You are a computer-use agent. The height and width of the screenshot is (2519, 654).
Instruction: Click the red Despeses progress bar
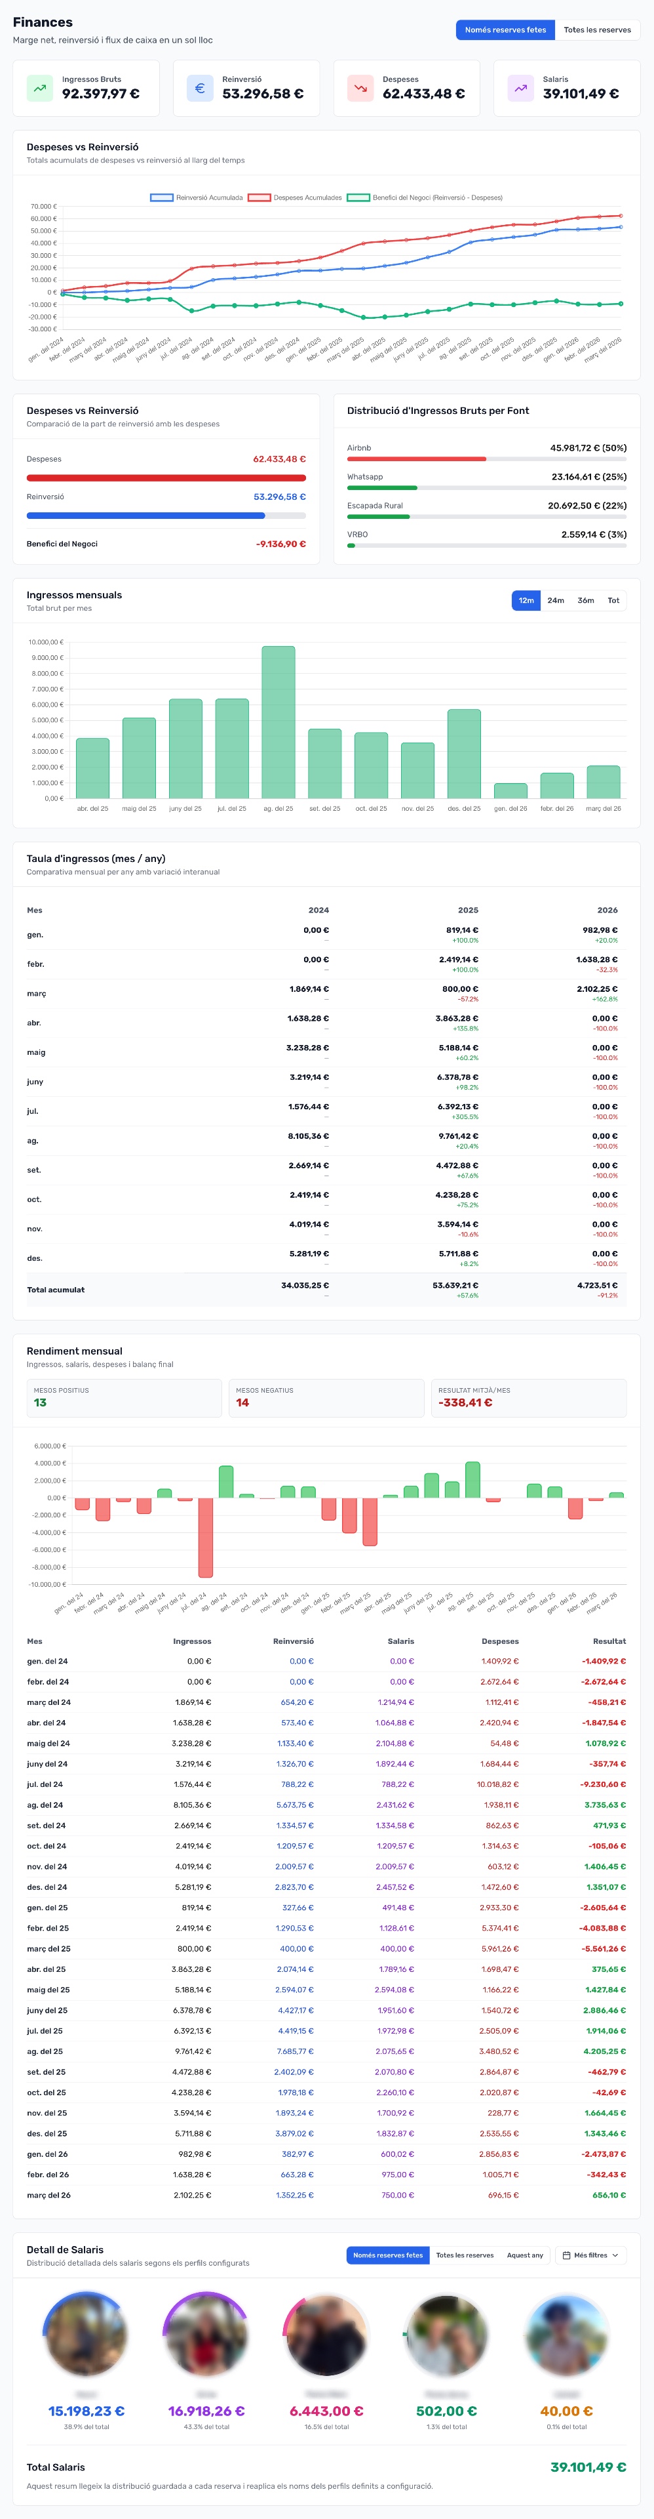(166, 478)
